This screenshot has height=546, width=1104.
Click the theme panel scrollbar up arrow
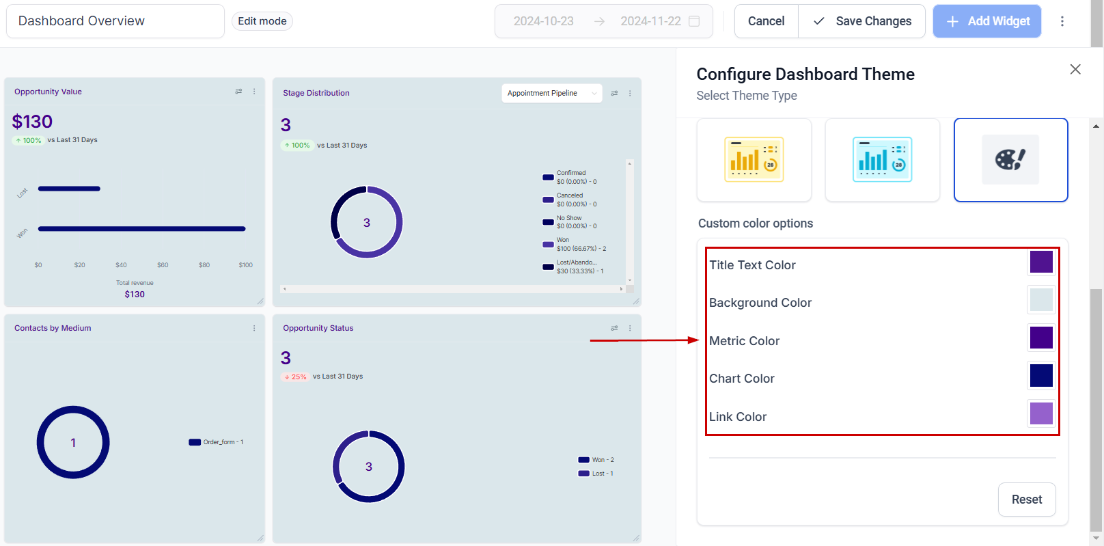(1096, 126)
